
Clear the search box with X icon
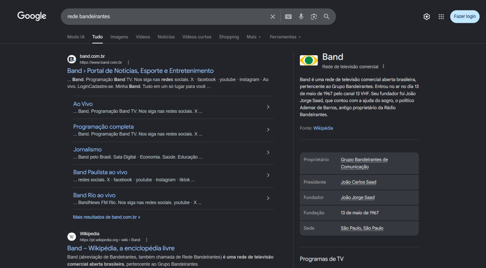point(273,17)
